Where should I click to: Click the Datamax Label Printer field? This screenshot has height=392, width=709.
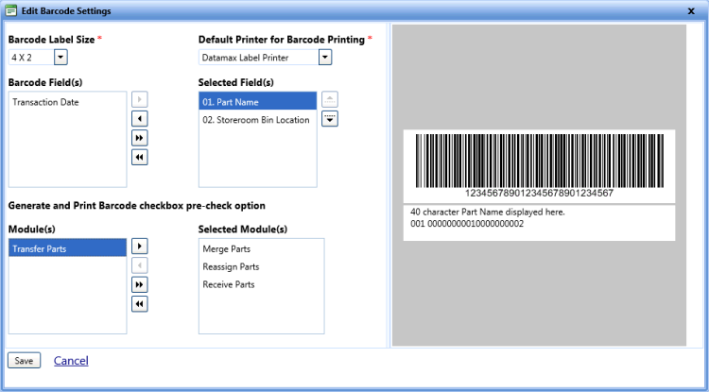[259, 58]
